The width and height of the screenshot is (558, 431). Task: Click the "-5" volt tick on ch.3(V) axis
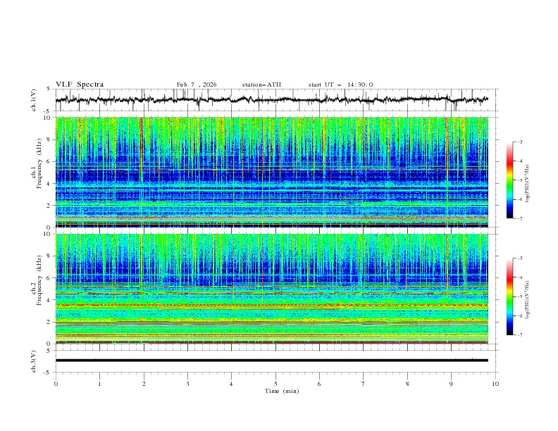pos(48,373)
